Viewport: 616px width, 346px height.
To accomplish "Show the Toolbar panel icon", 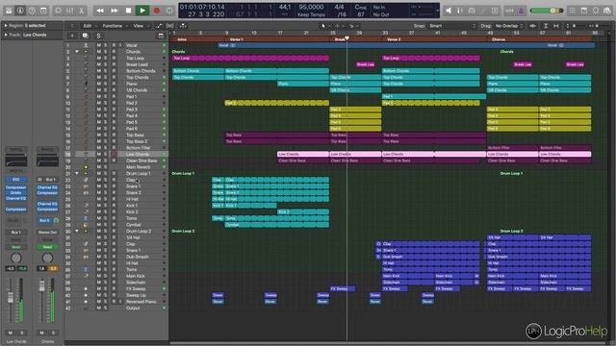I will coord(43,11).
